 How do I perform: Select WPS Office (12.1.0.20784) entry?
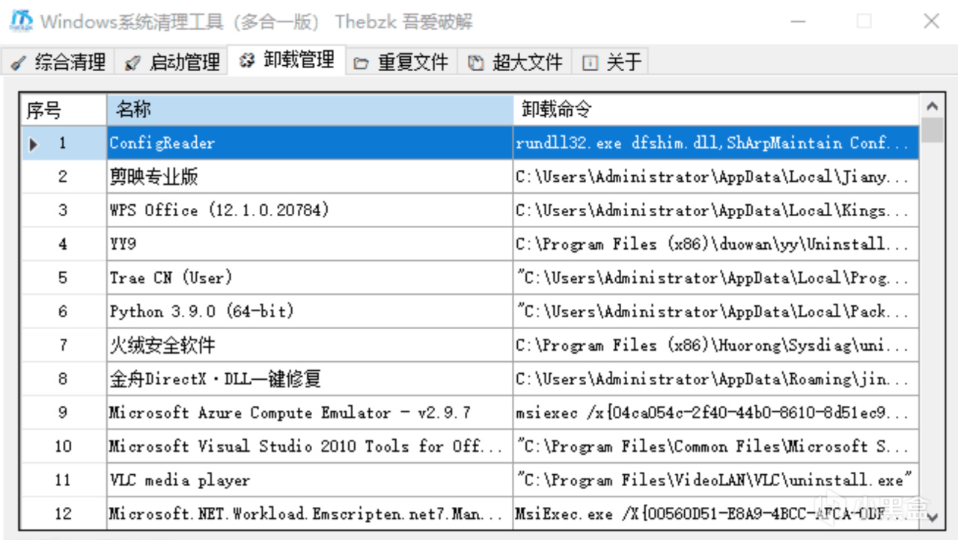tap(310, 210)
